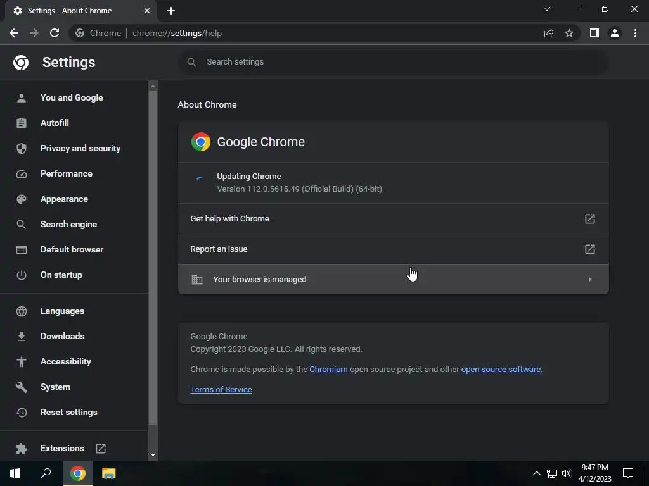
Task: Click the sidebar scrollbar down arrow
Action: point(153,455)
